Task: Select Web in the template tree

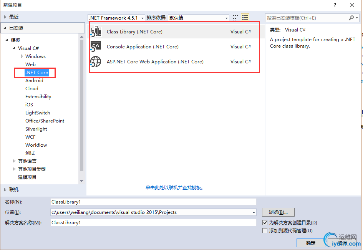Action: coord(30,65)
